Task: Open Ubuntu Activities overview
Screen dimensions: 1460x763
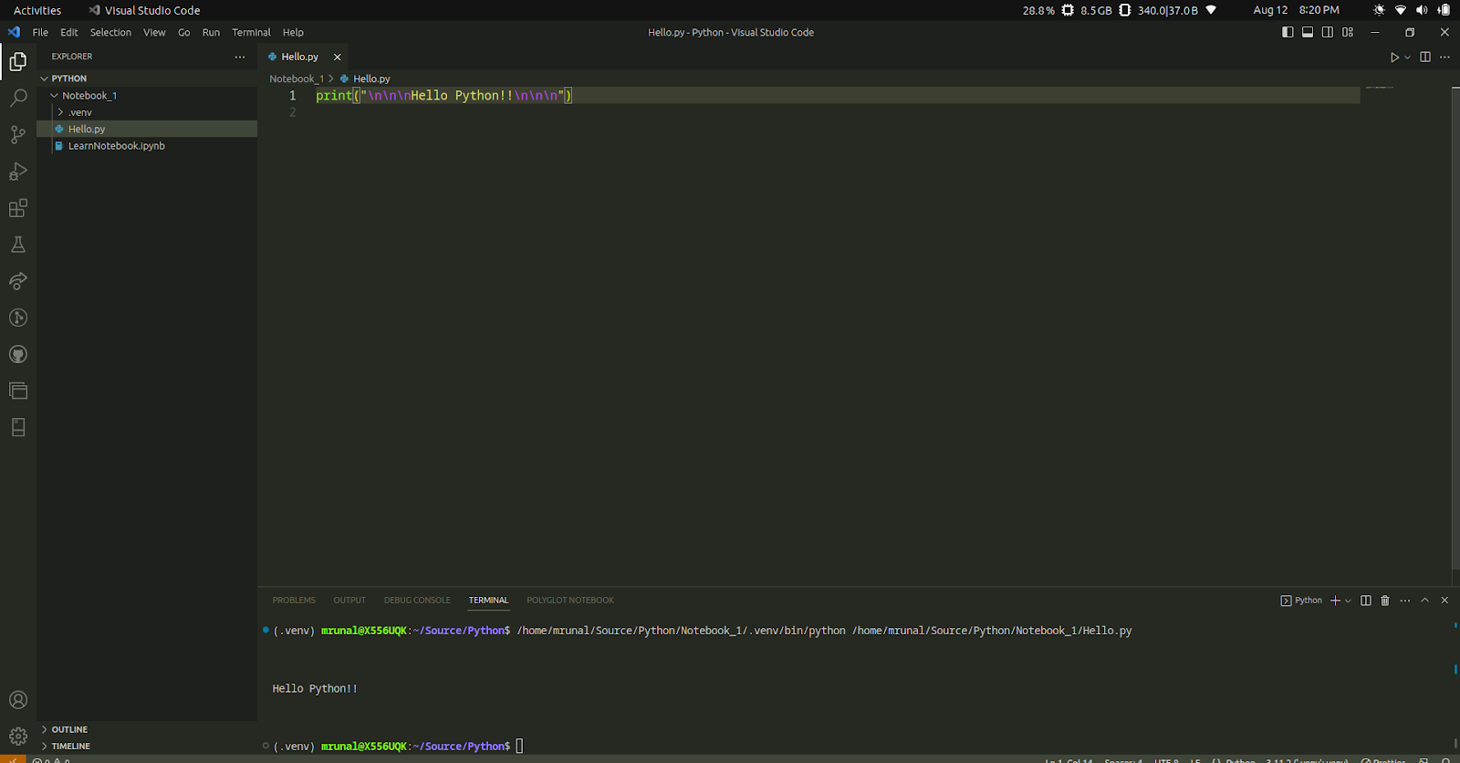Action: pos(37,10)
